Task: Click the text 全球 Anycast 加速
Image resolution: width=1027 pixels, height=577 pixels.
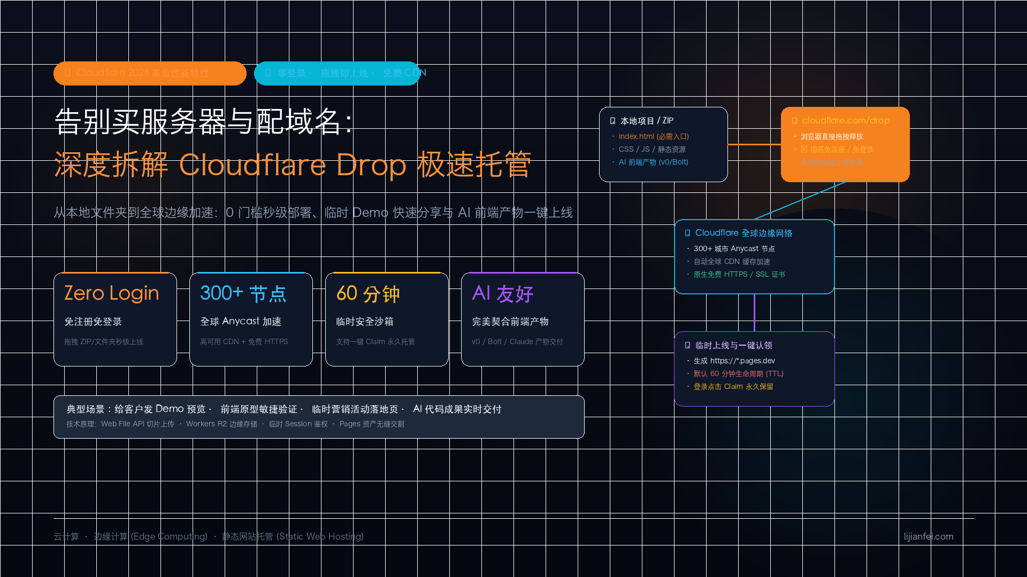Action: coord(241,322)
